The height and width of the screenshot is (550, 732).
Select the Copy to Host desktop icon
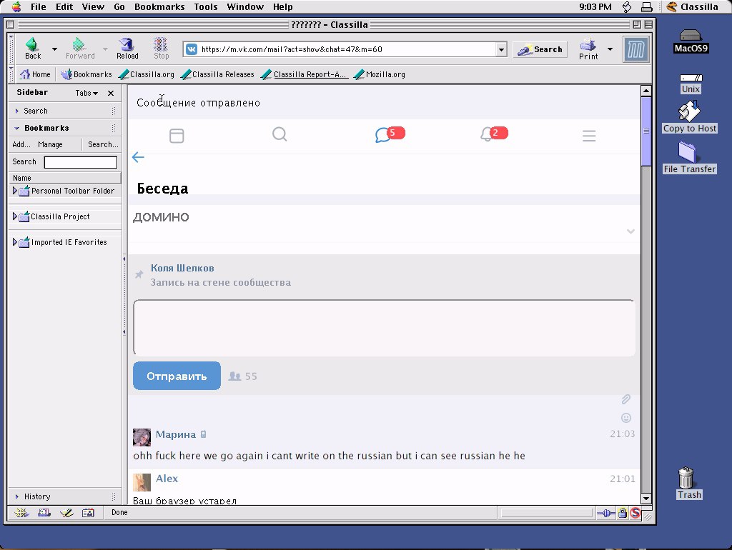(x=690, y=117)
